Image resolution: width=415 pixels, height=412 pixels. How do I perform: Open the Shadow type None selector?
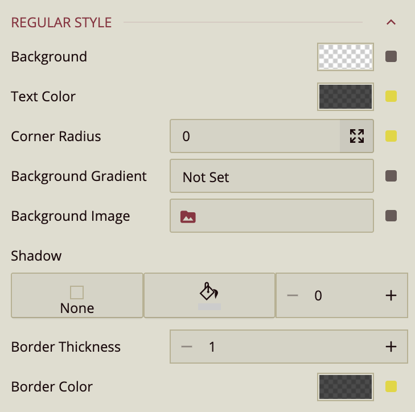(77, 295)
